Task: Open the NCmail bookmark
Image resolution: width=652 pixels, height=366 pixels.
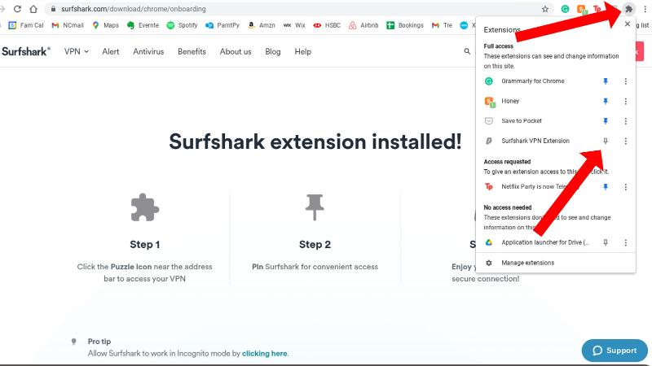Action: (x=68, y=25)
